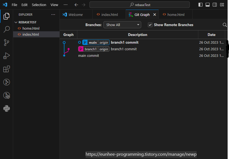The image size is (229, 159).
Task: Open Explorer more actions ellipsis
Action: 53,15
